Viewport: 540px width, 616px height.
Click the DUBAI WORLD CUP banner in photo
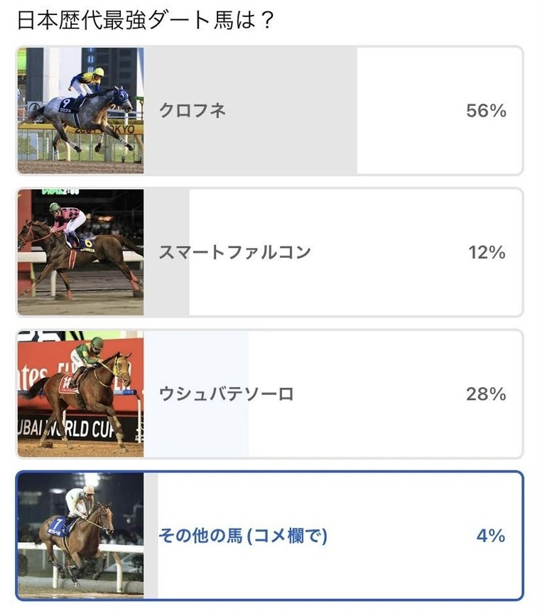point(71,428)
